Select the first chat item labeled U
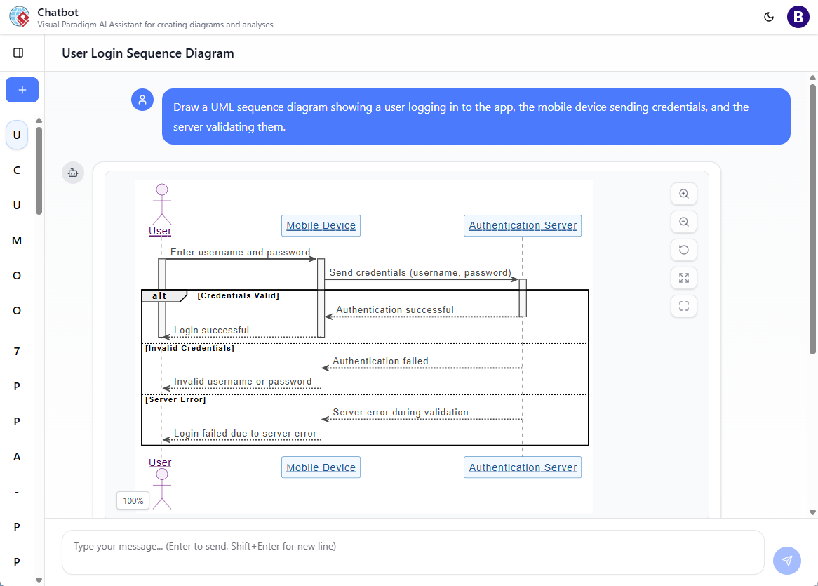 pos(17,135)
